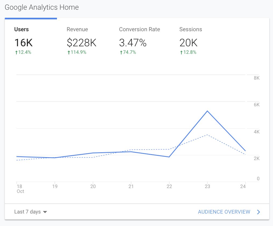Screen dimensions: 273x226
Task: Open the Last 7 days dropdown
Action: [x=31, y=212]
